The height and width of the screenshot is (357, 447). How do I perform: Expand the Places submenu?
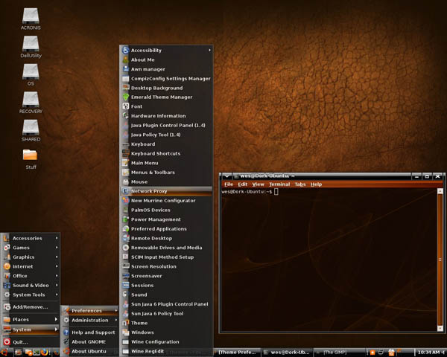pos(31,319)
